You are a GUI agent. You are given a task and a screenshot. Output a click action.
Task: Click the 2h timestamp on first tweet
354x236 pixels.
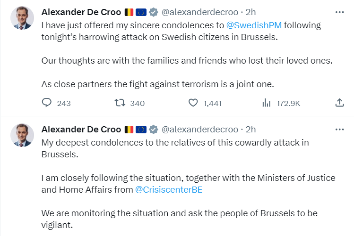pos(250,12)
